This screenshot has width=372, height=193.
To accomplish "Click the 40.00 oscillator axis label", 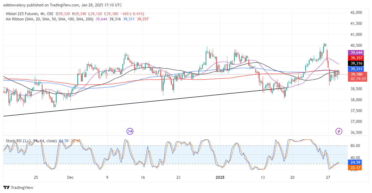I will pyautogui.click(x=355, y=158).
